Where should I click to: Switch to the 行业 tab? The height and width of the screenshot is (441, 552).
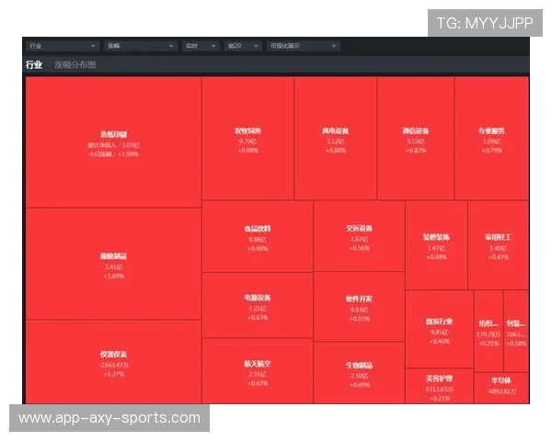(x=34, y=65)
